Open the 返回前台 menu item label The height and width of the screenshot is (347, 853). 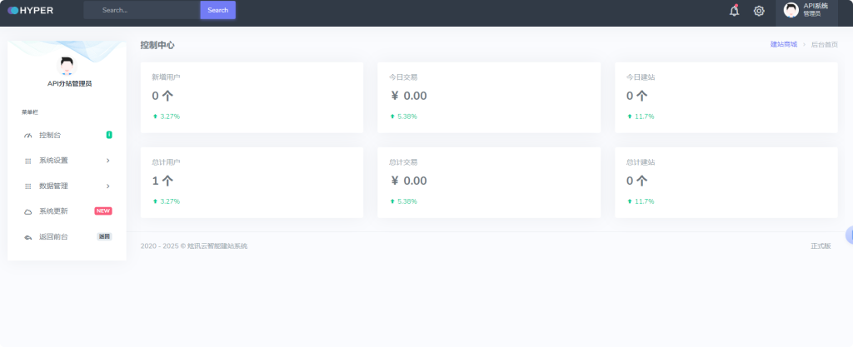53,237
